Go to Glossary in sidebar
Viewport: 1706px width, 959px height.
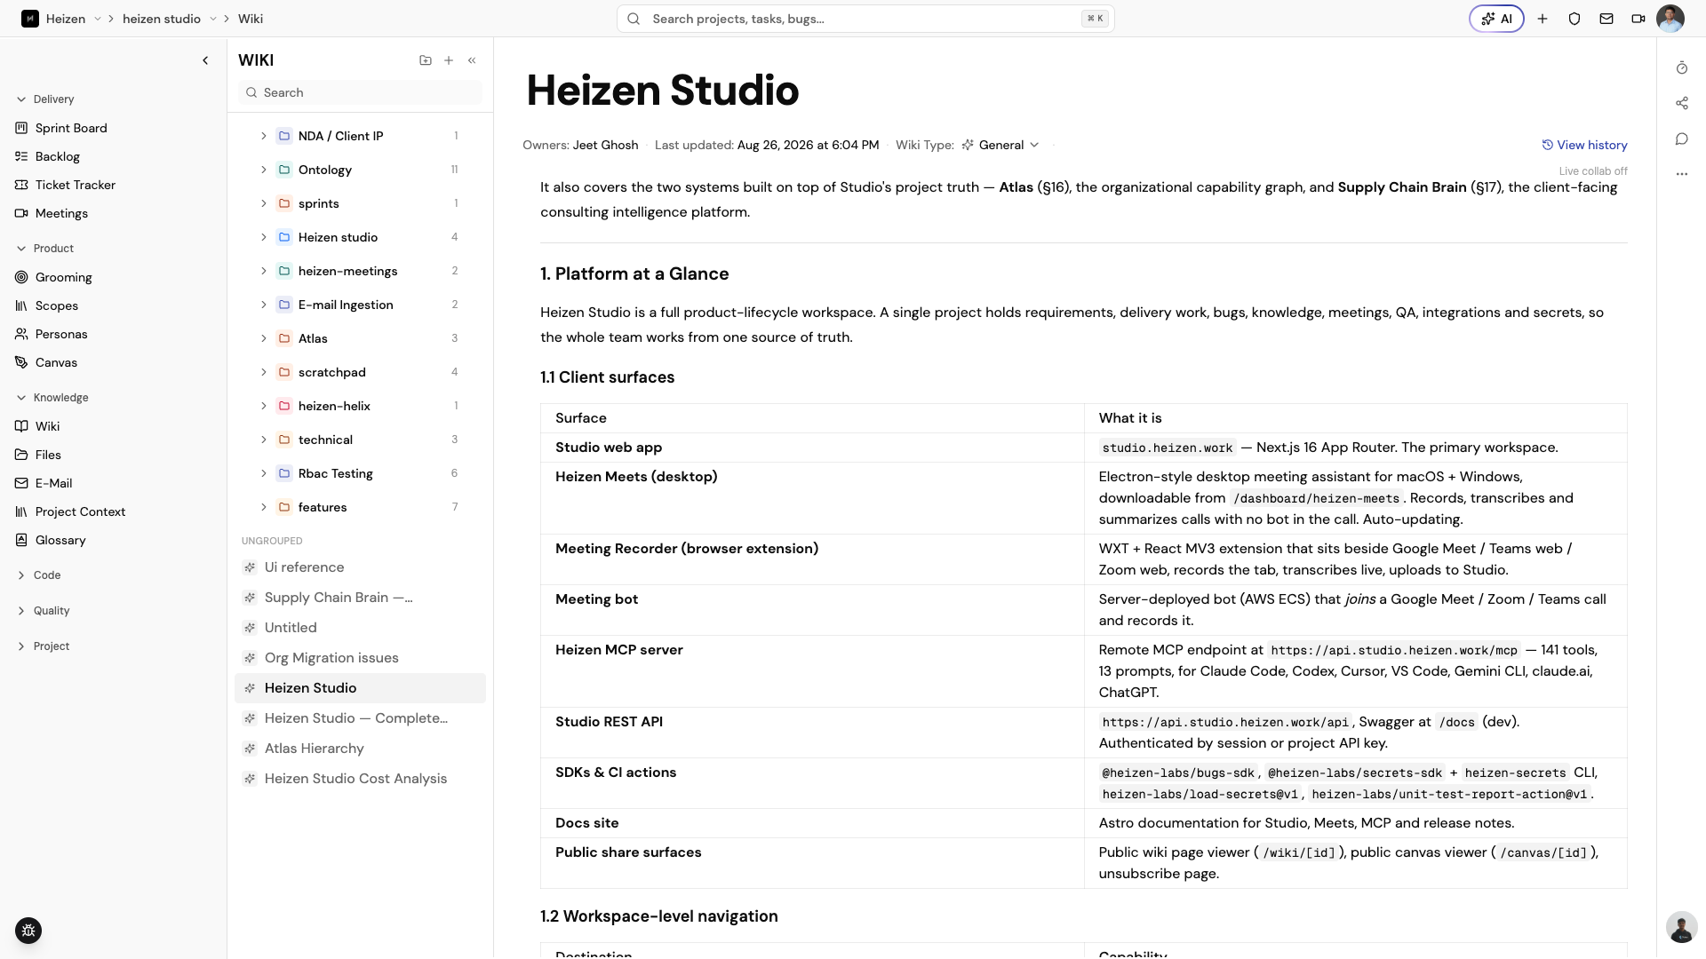pos(60,540)
